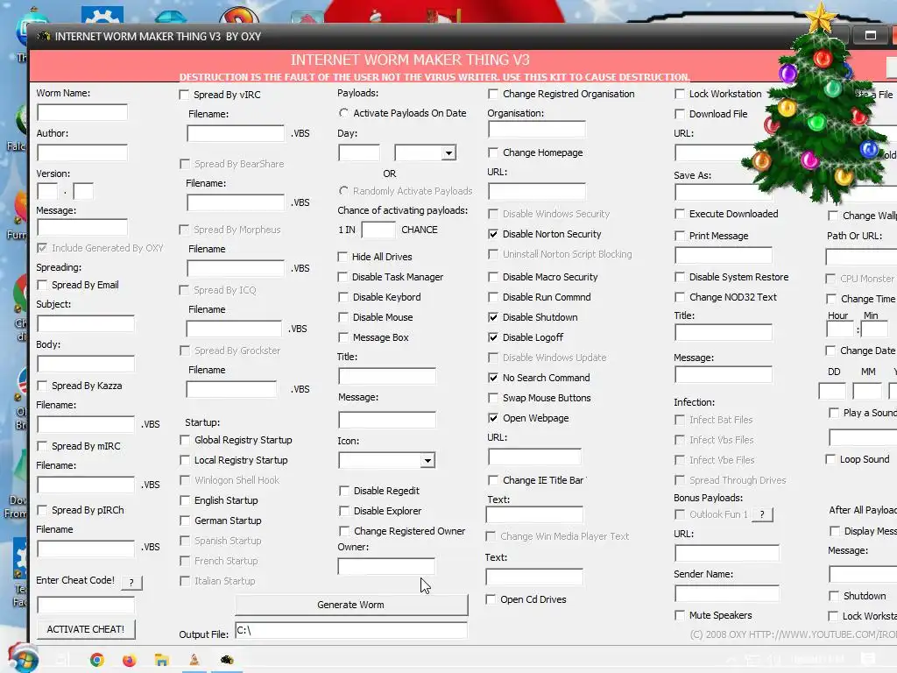897x673 pixels.
Task: Launch Google Chrome from the taskbar
Action: (97, 660)
